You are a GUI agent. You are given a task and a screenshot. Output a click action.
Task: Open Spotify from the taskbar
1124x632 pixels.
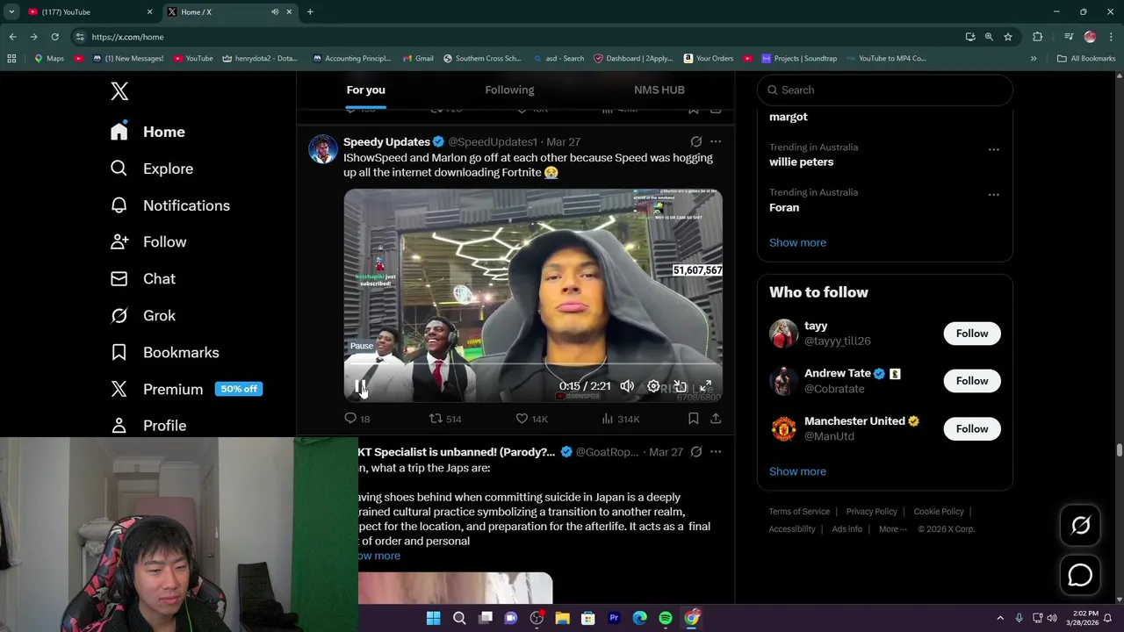click(666, 618)
